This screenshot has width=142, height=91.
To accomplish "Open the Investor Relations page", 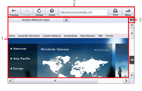I will point(52,36).
